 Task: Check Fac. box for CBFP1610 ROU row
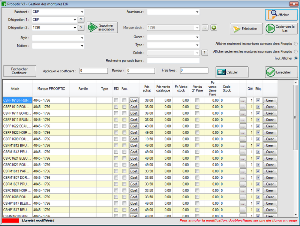pos(124,107)
